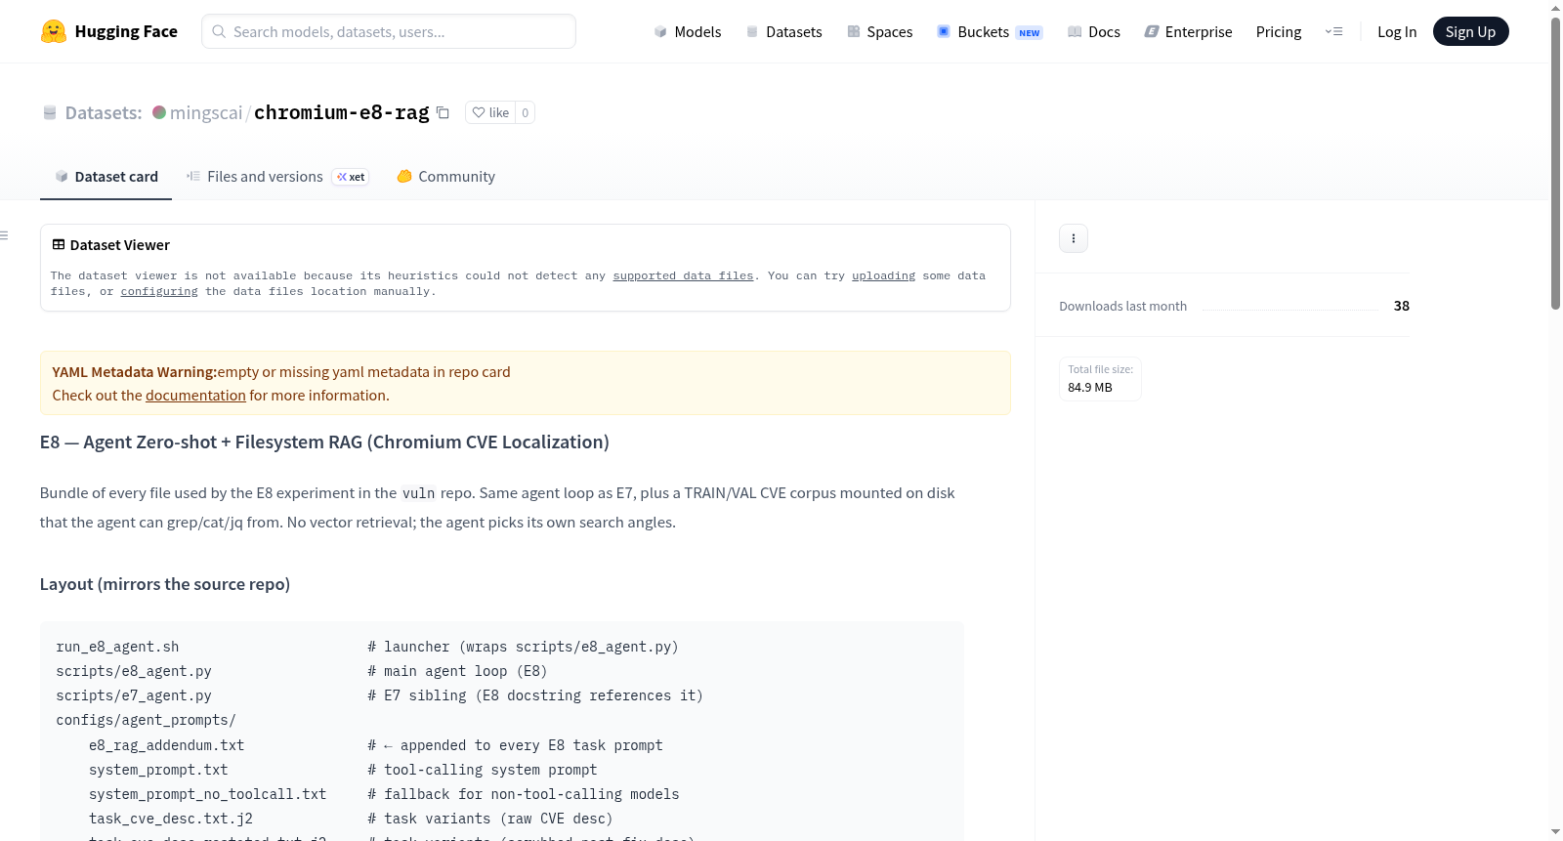Screen dimensions: 1563x841
Task: Click the like count showing 0
Action: (526, 112)
